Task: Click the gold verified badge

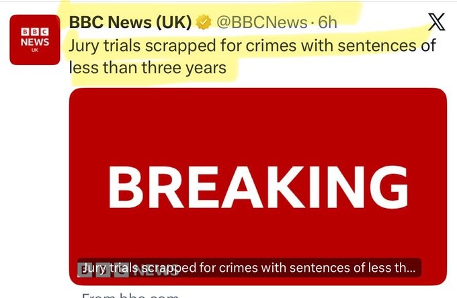Action: click(202, 23)
